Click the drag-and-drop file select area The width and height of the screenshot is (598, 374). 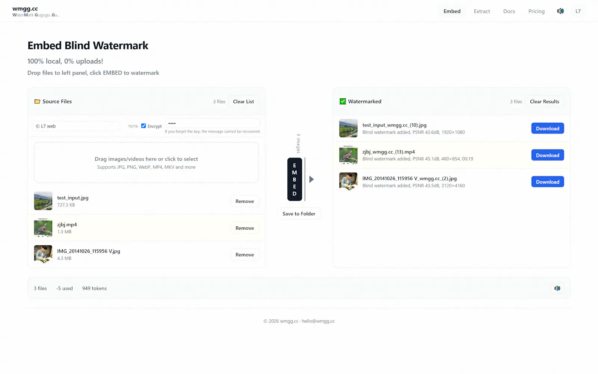point(146,163)
